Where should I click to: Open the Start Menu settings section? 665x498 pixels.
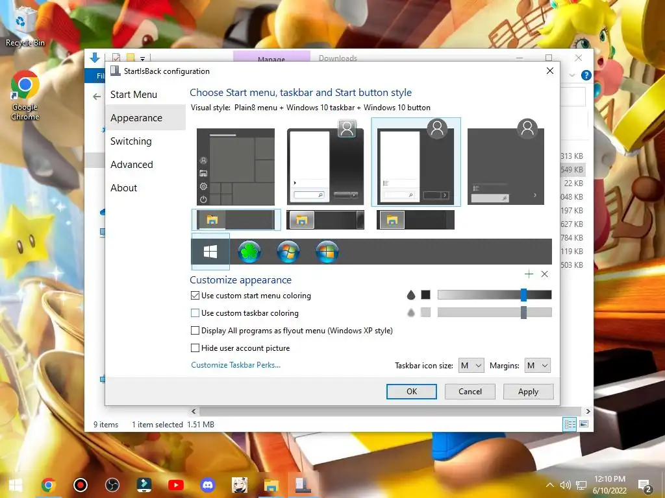pos(134,95)
